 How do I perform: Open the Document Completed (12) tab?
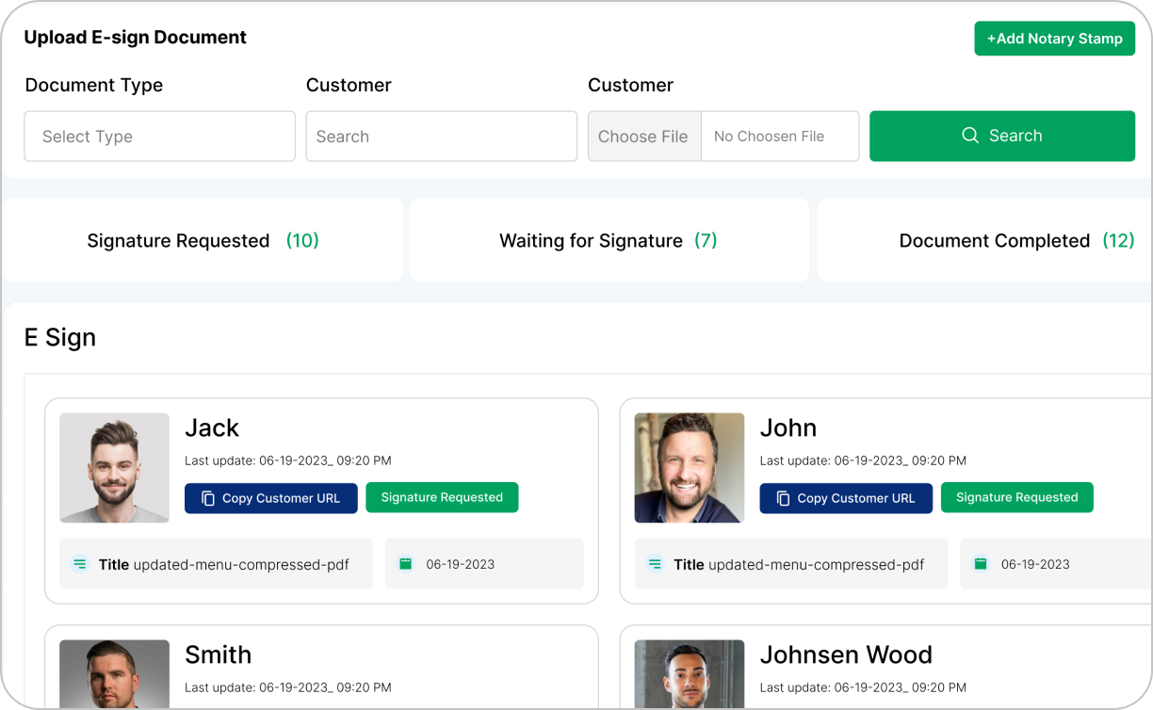[1015, 240]
